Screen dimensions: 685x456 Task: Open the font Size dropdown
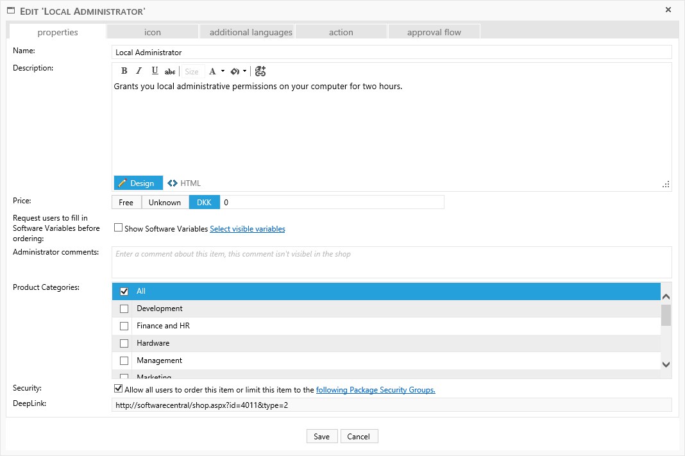click(x=192, y=72)
